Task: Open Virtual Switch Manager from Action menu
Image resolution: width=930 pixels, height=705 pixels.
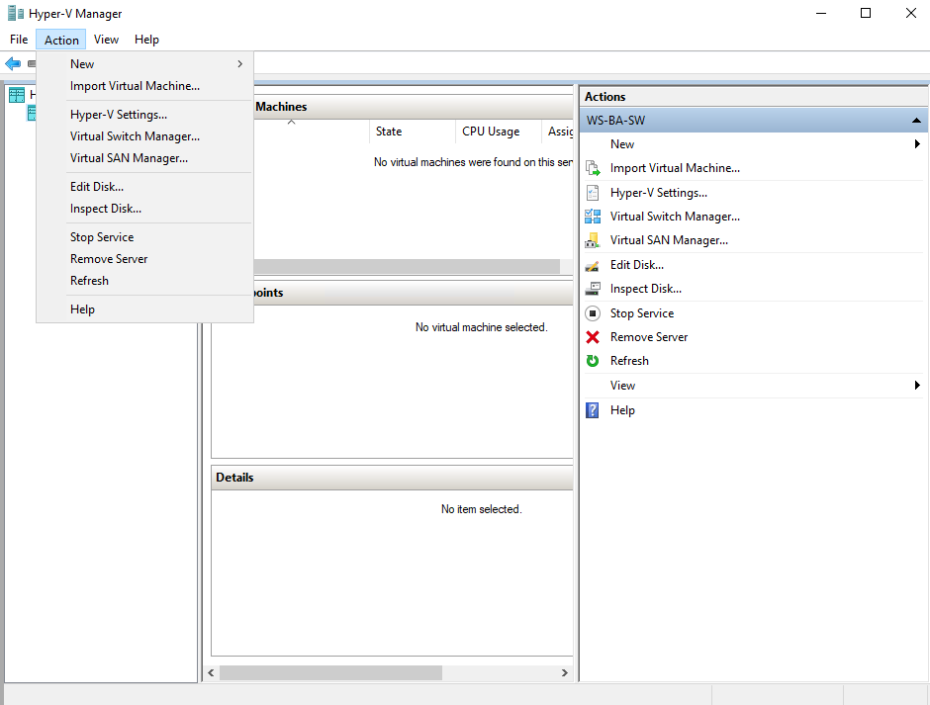Action: point(144,136)
